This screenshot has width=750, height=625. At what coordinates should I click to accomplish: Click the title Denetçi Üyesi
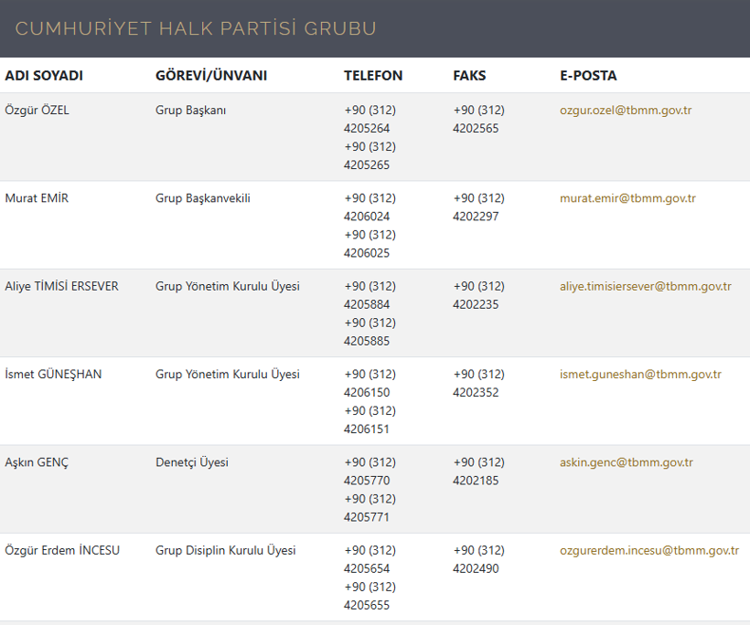tap(192, 462)
